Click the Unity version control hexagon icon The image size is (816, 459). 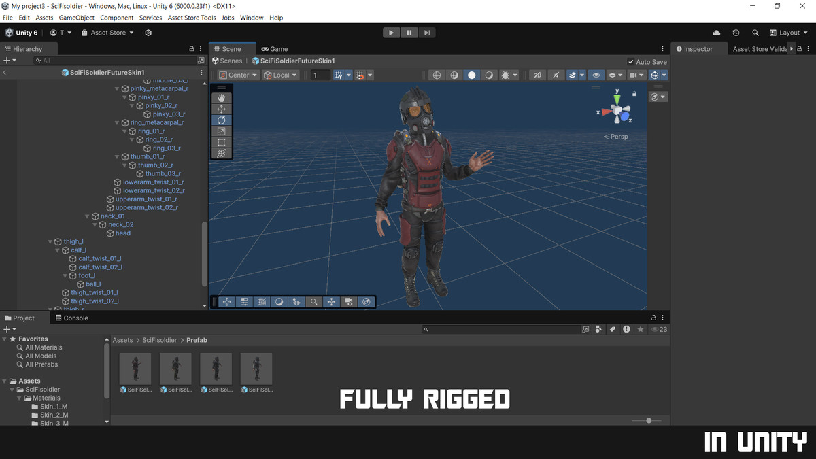pyautogui.click(x=148, y=33)
